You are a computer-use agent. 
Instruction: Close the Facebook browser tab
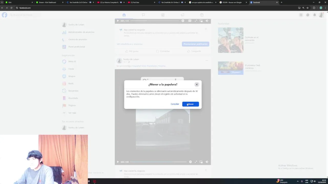[277, 2]
